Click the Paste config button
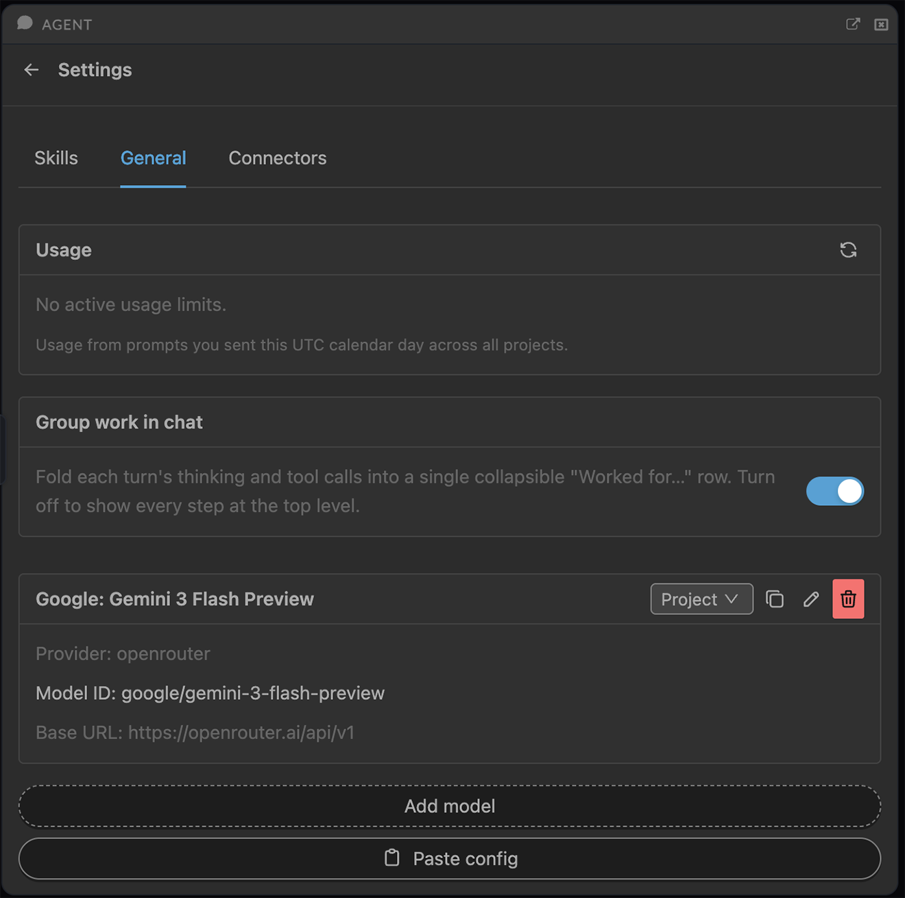The image size is (905, 898). (450, 859)
